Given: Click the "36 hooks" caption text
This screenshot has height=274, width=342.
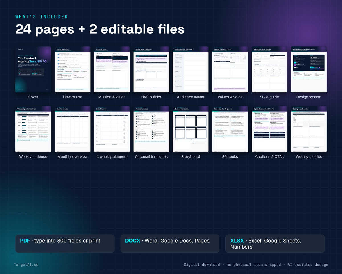Looking at the screenshot, I should point(230,157).
